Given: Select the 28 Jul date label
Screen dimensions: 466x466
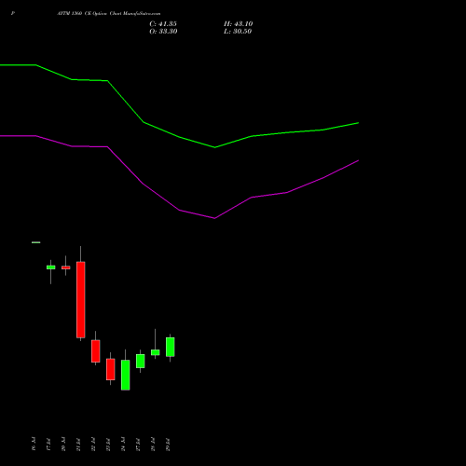Looking at the screenshot, I should (153, 444).
